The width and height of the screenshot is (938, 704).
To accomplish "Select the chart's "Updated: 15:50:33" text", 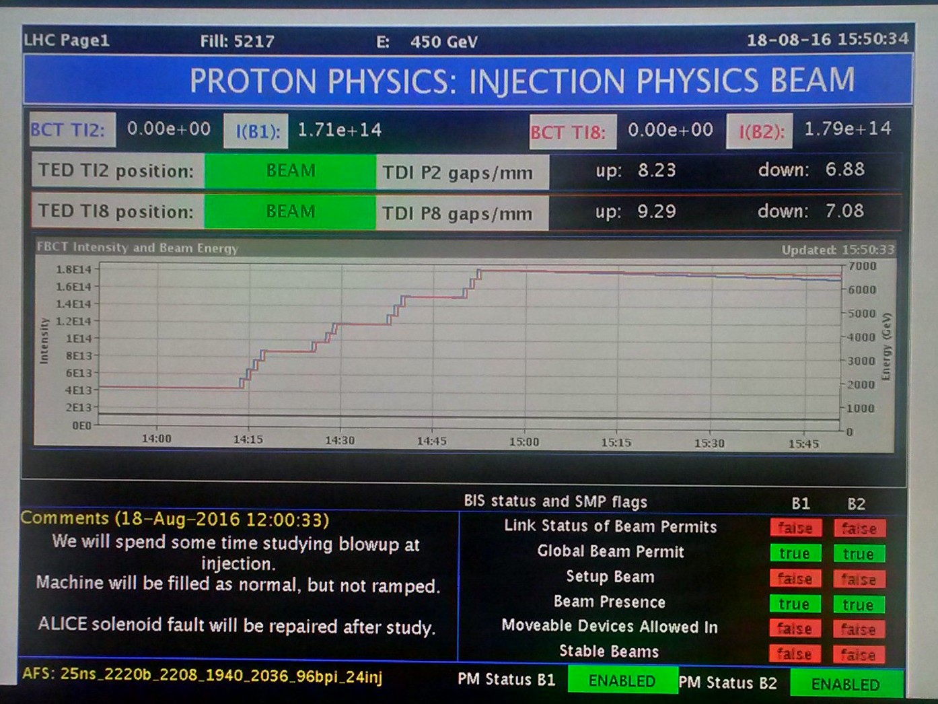I will (838, 250).
